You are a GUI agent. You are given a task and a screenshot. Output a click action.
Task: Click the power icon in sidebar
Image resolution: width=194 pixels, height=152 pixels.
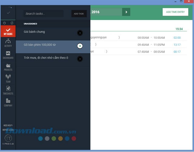pos(5,23)
